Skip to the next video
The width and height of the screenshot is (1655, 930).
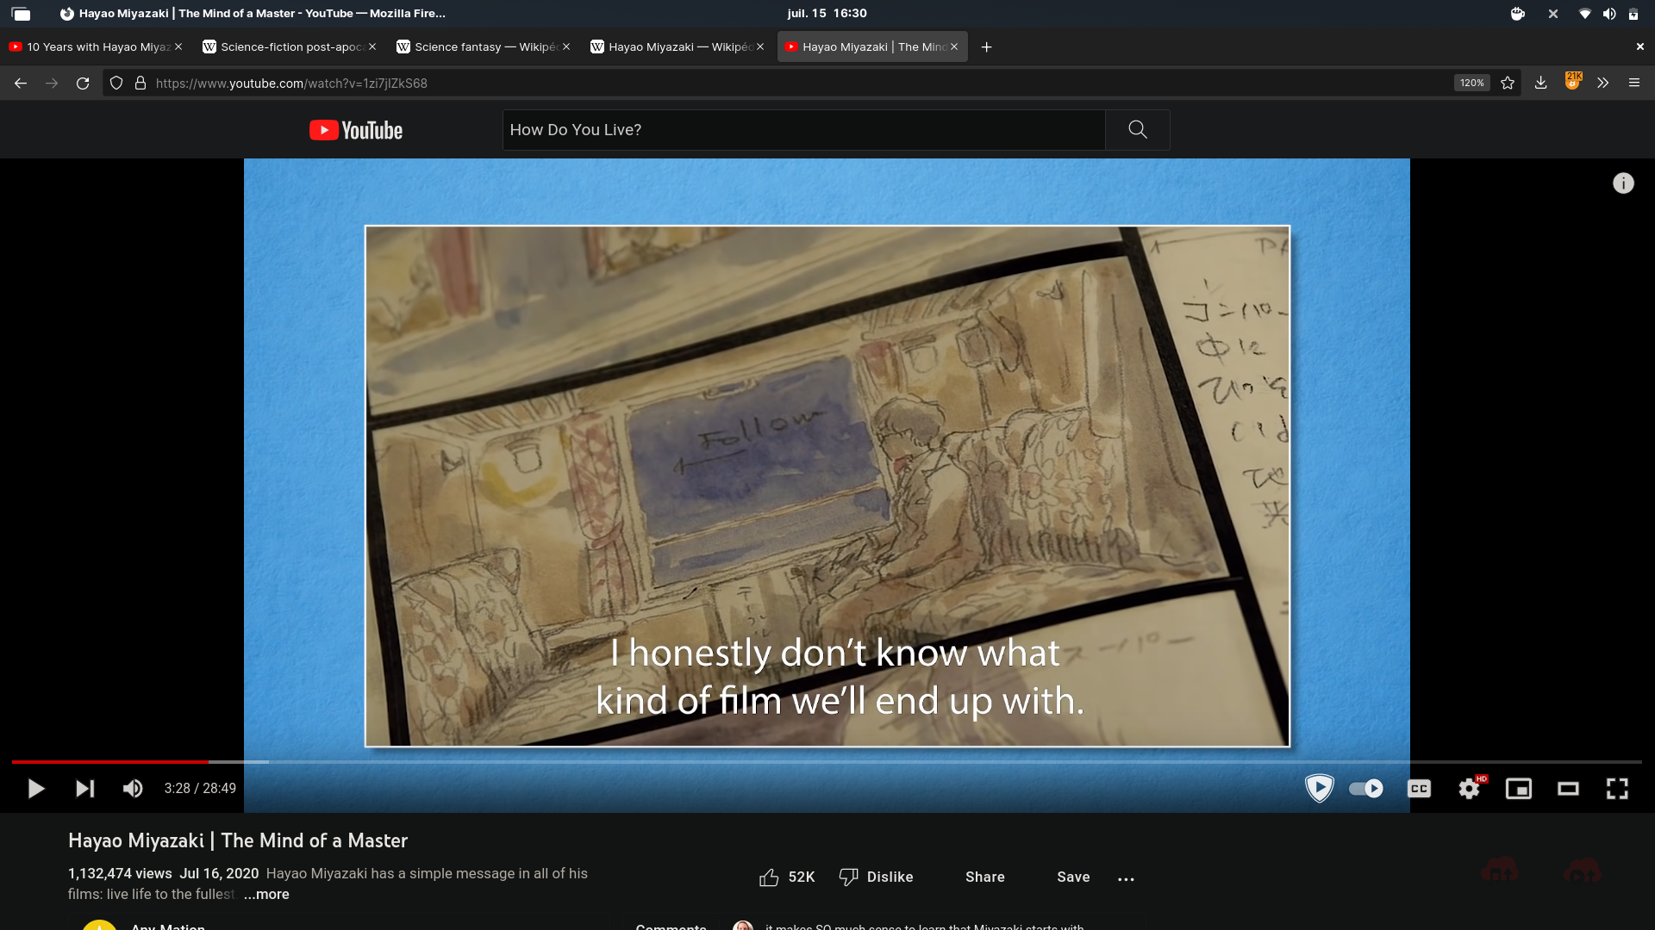[84, 789]
